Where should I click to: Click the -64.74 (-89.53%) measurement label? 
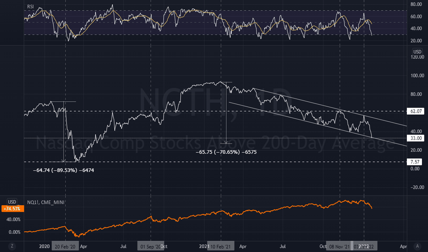click(x=63, y=170)
